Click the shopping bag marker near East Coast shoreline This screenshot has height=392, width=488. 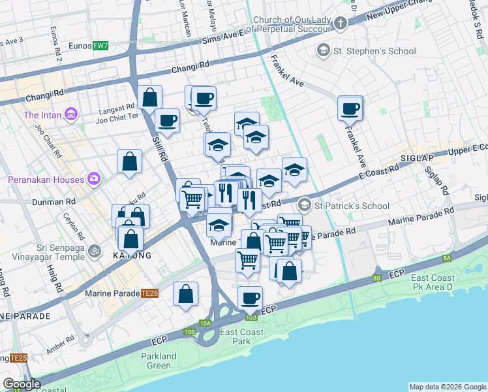[x=289, y=271]
